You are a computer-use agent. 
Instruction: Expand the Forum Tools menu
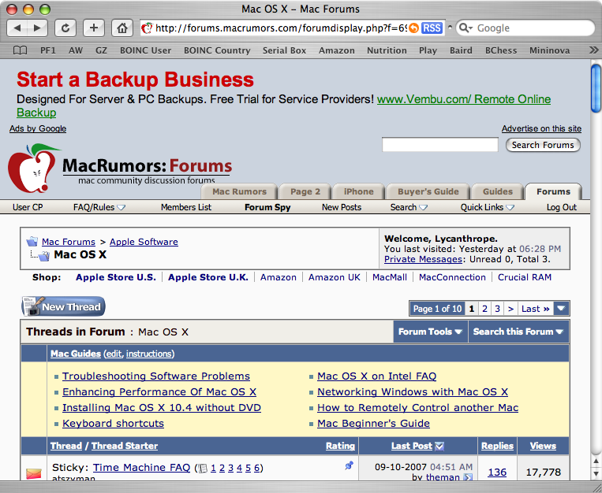(x=430, y=332)
